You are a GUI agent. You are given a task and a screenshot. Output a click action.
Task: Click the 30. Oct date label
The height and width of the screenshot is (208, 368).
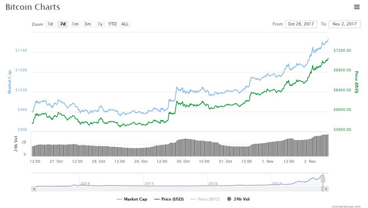click(183, 162)
